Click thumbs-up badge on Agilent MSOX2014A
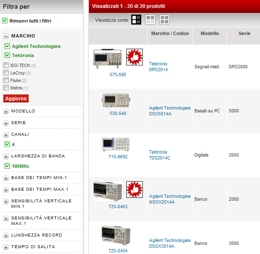Image resolution: width=260 pixels, height=254 pixels. pos(134,189)
